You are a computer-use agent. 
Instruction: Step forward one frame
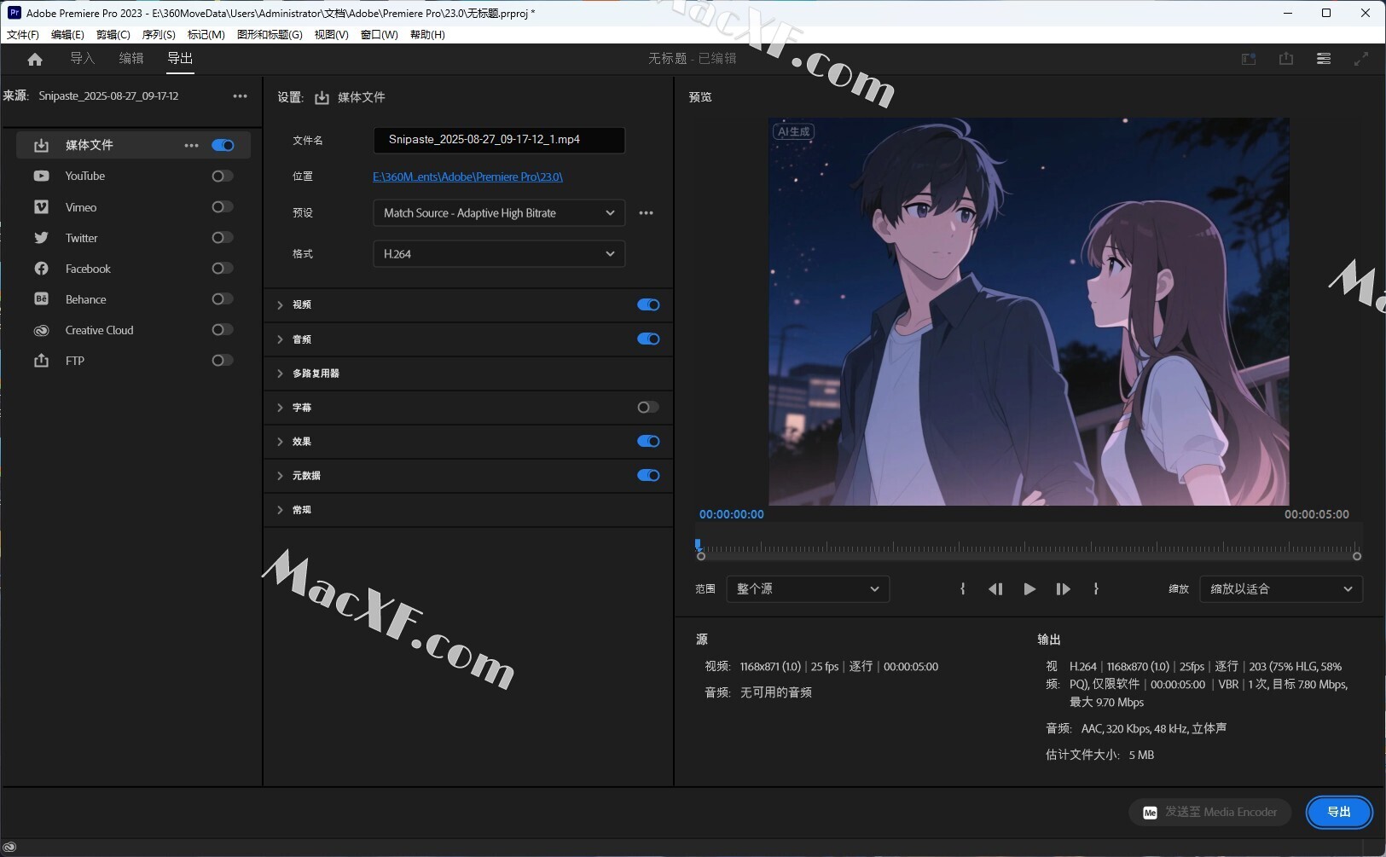[1063, 589]
